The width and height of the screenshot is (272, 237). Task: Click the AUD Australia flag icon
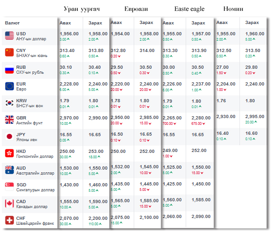click(x=9, y=170)
